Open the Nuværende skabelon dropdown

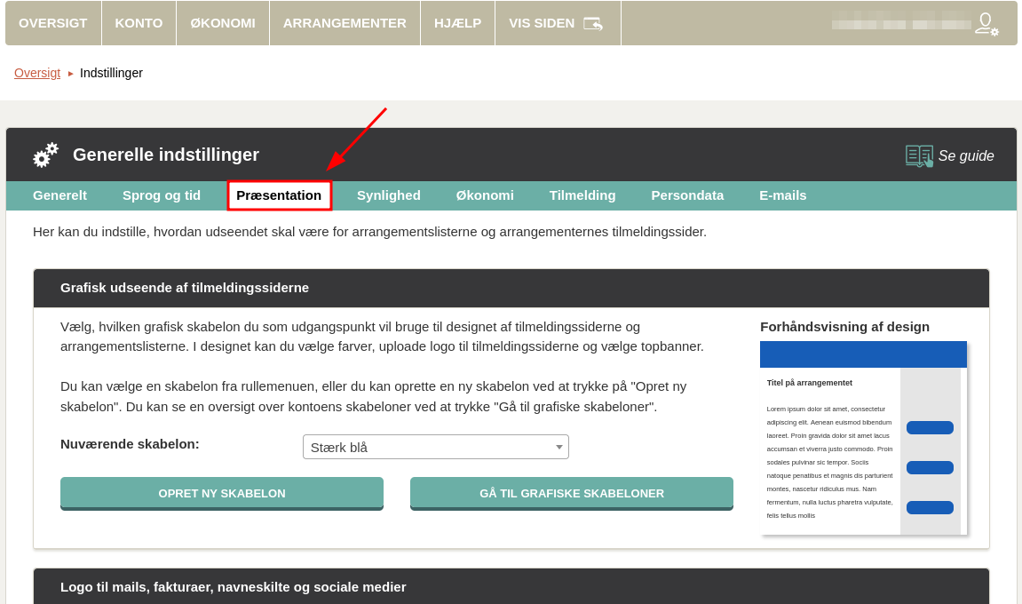tap(435, 447)
